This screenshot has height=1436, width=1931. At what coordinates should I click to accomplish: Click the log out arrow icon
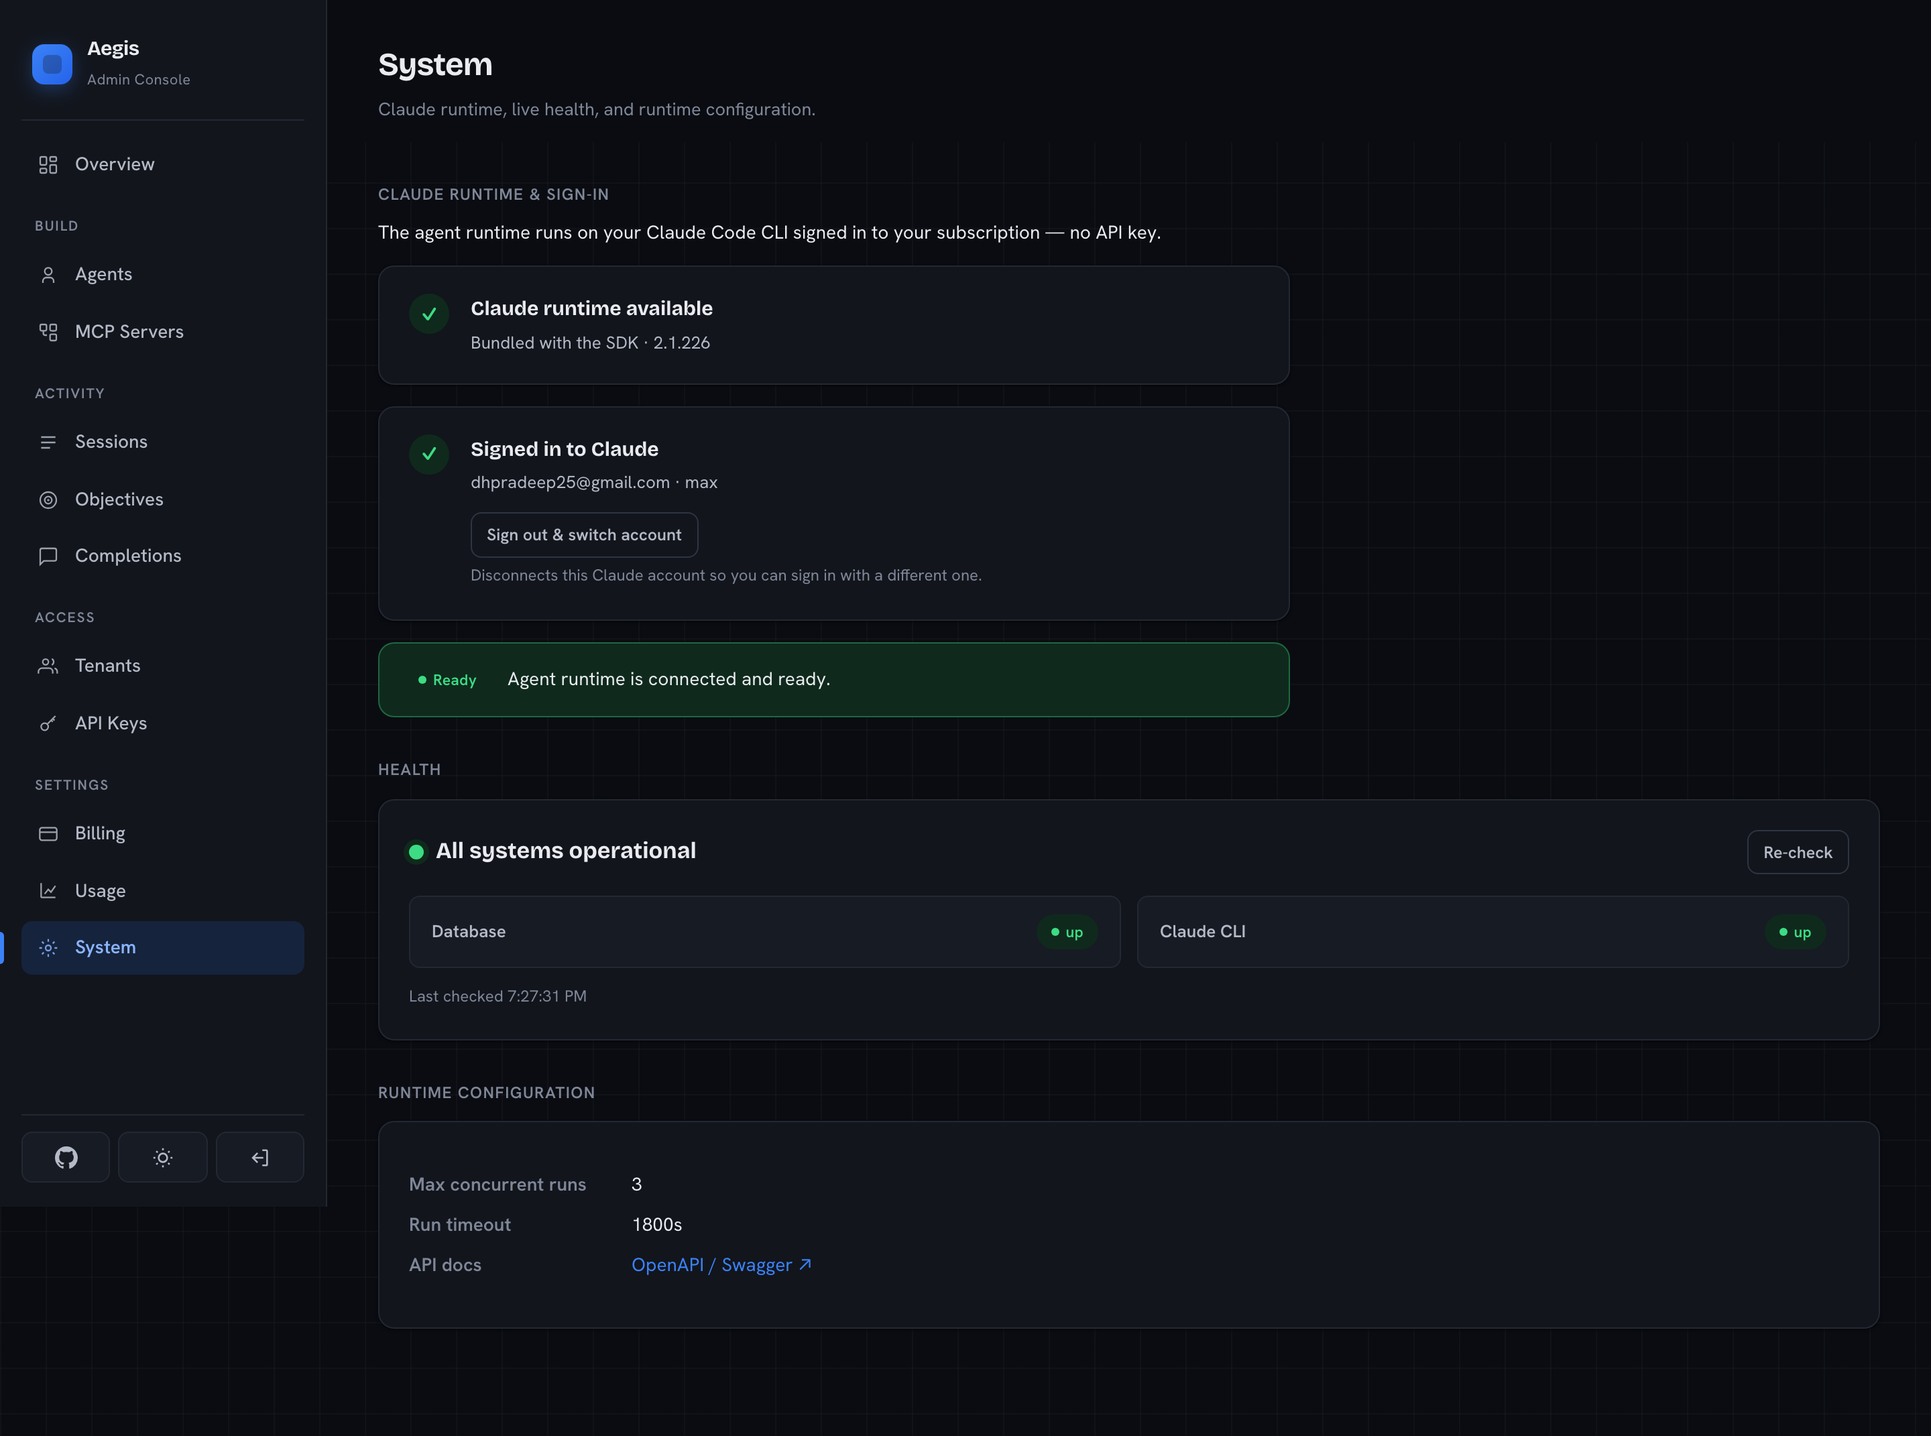pyautogui.click(x=260, y=1157)
